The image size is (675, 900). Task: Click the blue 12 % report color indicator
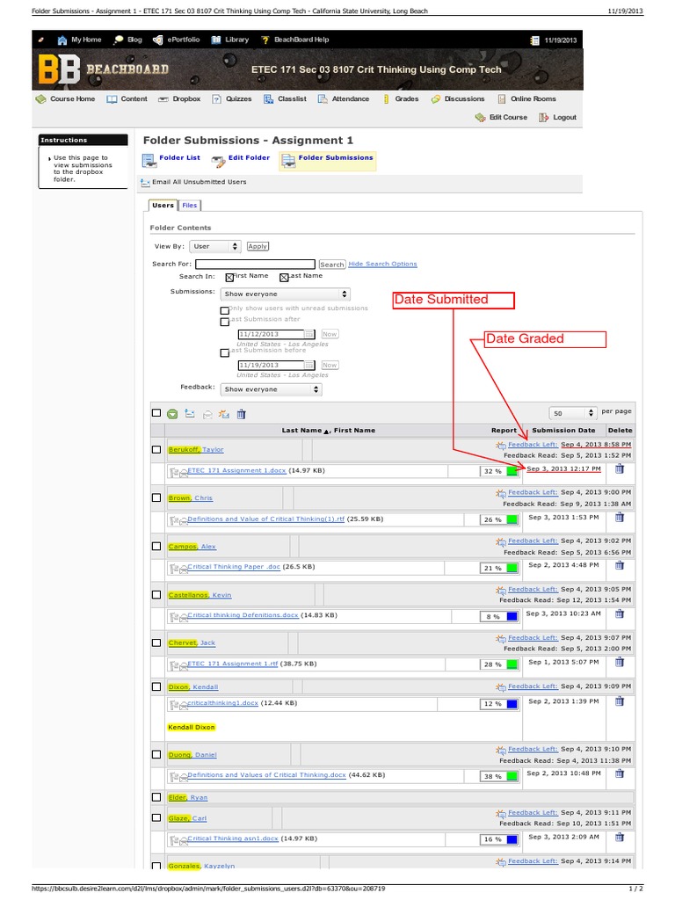pyautogui.click(x=512, y=704)
